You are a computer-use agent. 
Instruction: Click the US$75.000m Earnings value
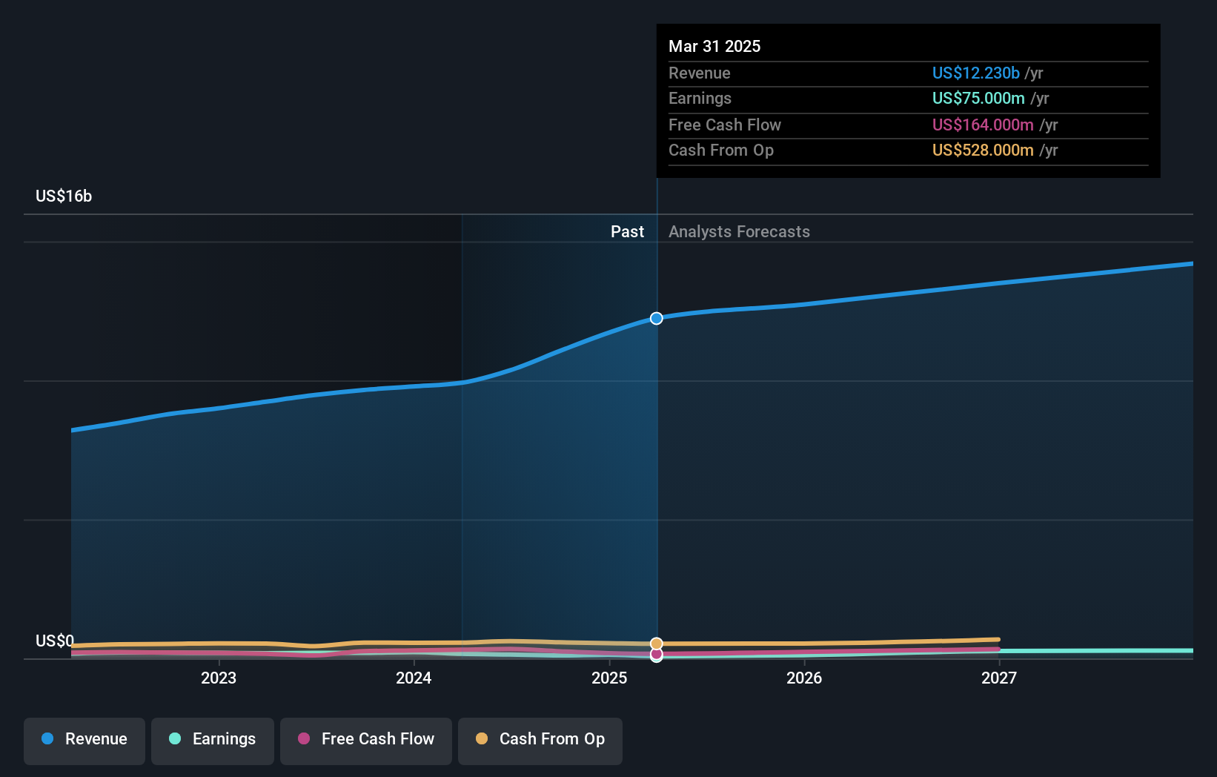point(979,98)
